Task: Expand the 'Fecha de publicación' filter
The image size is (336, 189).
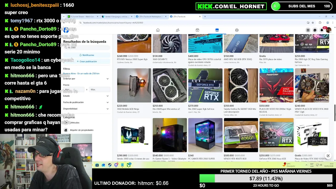Action: point(86,102)
